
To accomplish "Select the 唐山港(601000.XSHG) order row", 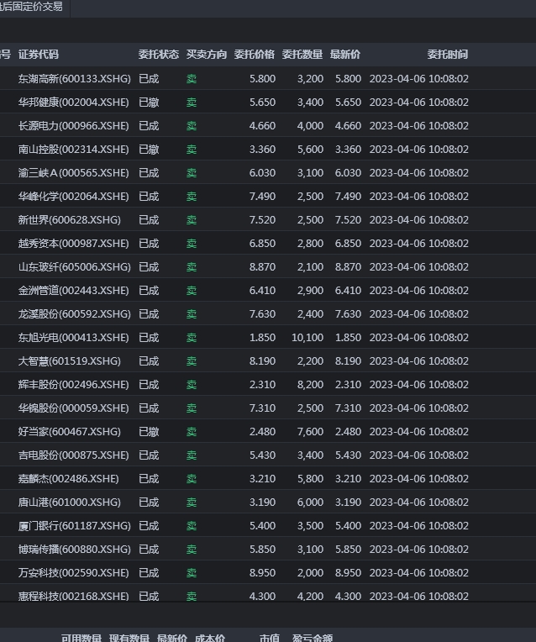I will tap(268, 502).
